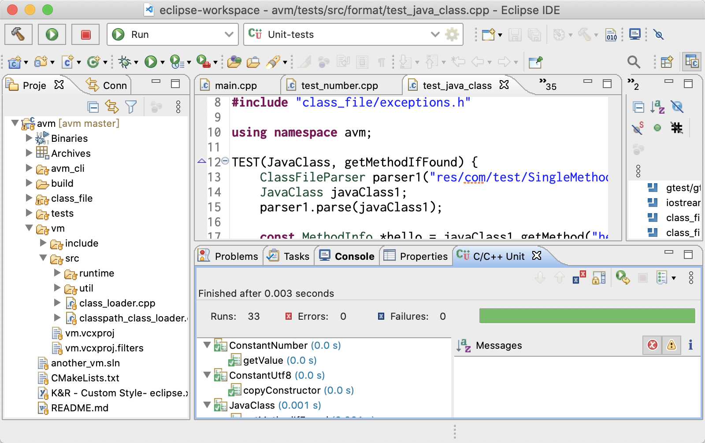Switch to the main.cpp editor tab
This screenshot has width=705, height=443.
point(235,85)
